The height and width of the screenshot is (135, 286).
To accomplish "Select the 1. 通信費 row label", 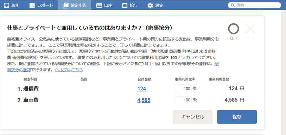I will pyautogui.click(x=28, y=89).
